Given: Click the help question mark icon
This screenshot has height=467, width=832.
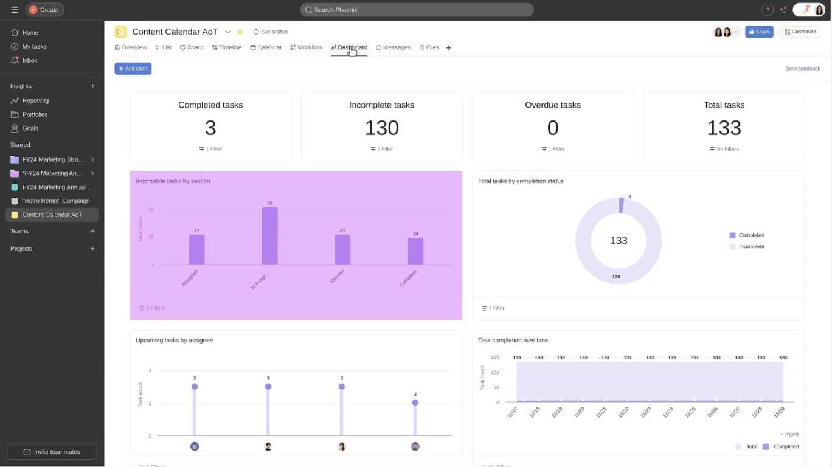Looking at the screenshot, I should 768,10.
